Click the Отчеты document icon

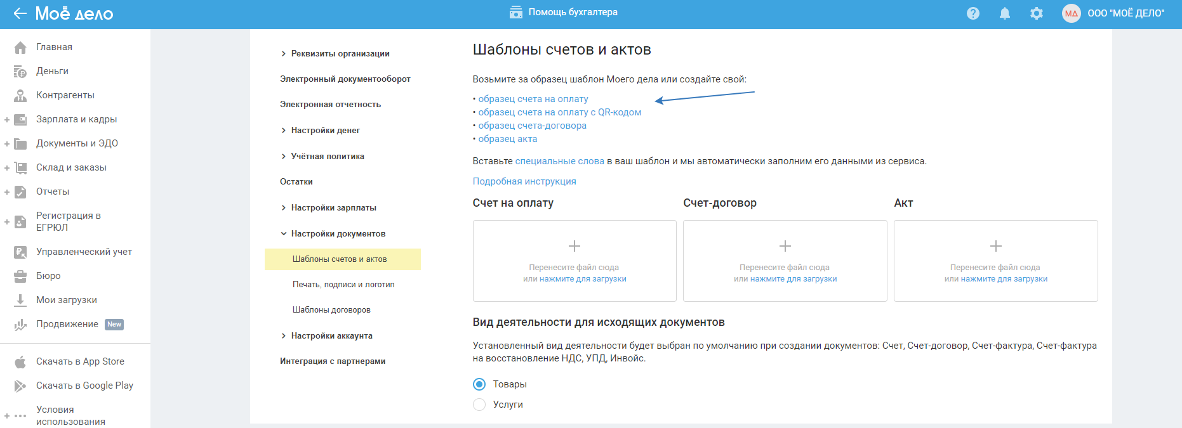click(x=20, y=192)
